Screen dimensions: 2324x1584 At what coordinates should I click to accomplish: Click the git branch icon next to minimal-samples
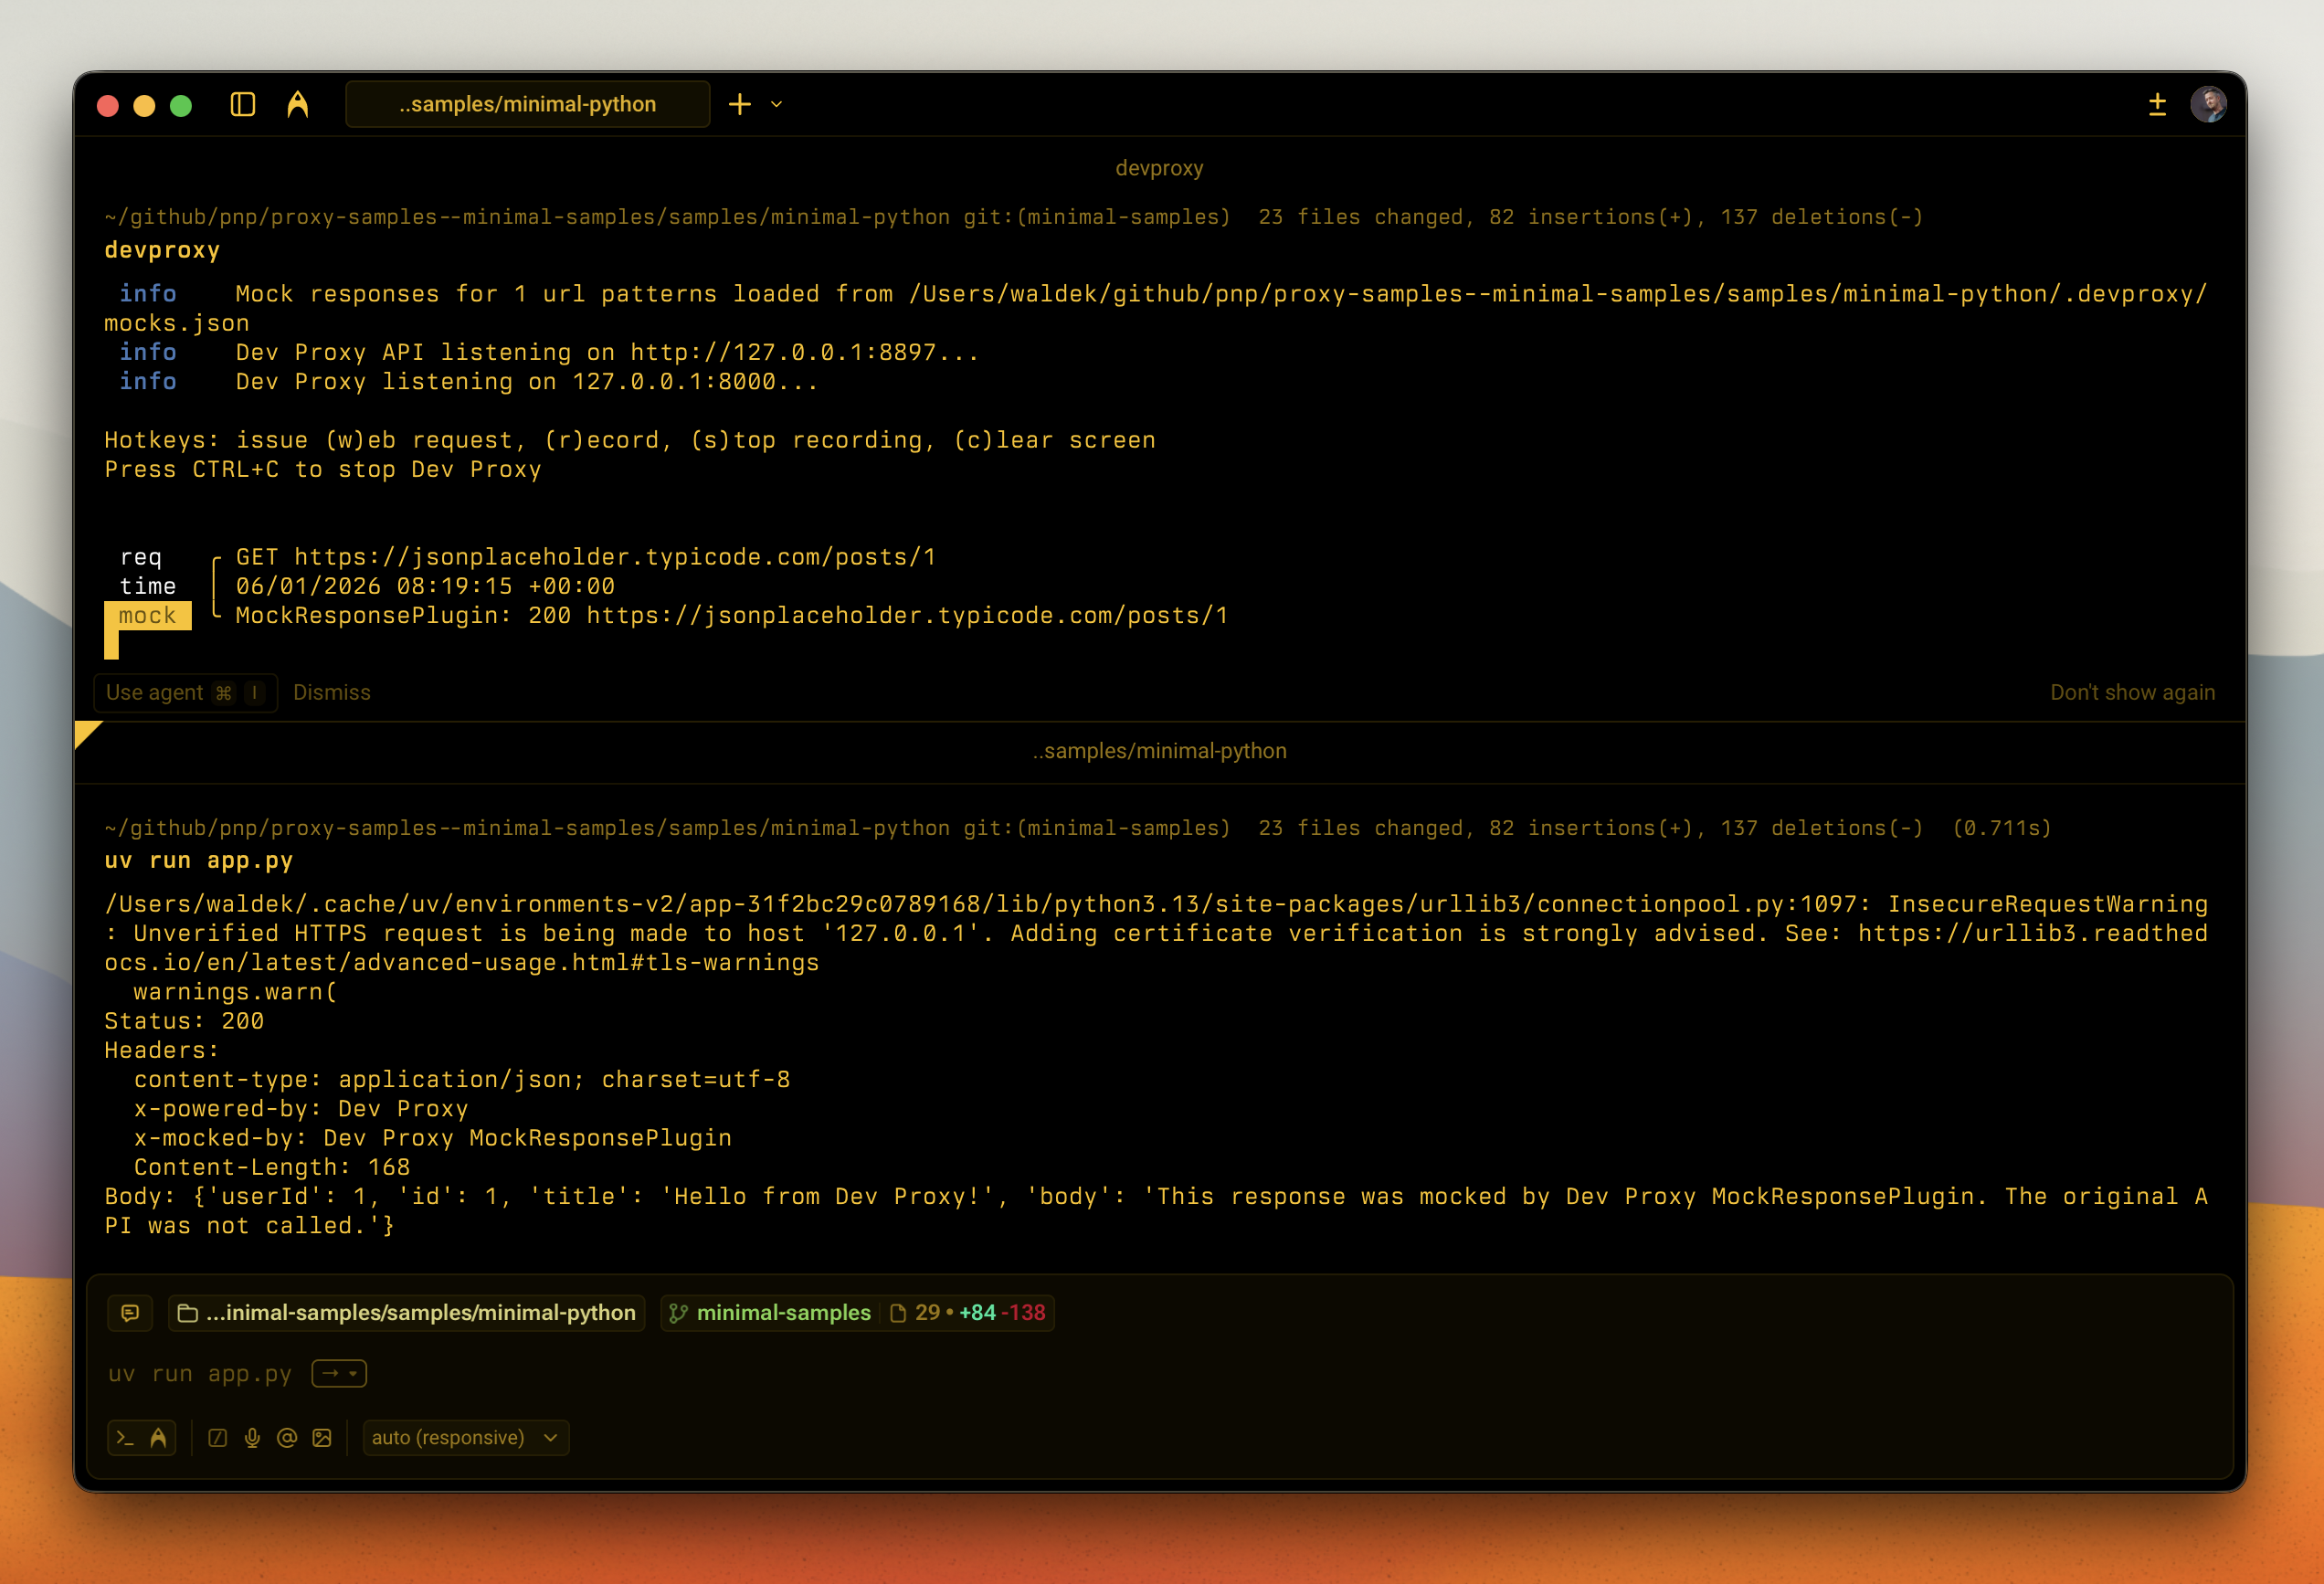tap(678, 1313)
